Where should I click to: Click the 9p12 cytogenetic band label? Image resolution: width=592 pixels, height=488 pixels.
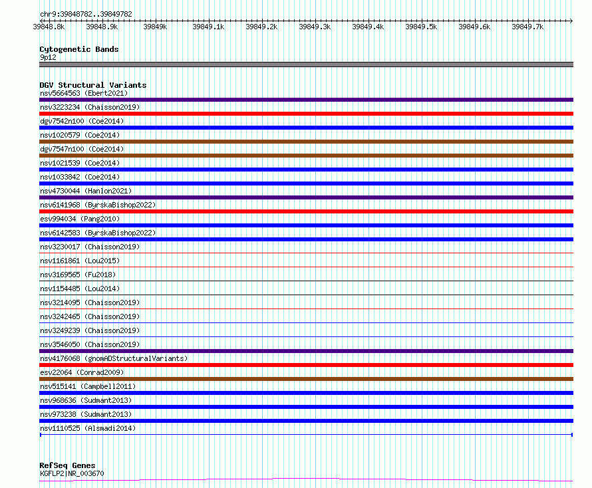pos(48,57)
